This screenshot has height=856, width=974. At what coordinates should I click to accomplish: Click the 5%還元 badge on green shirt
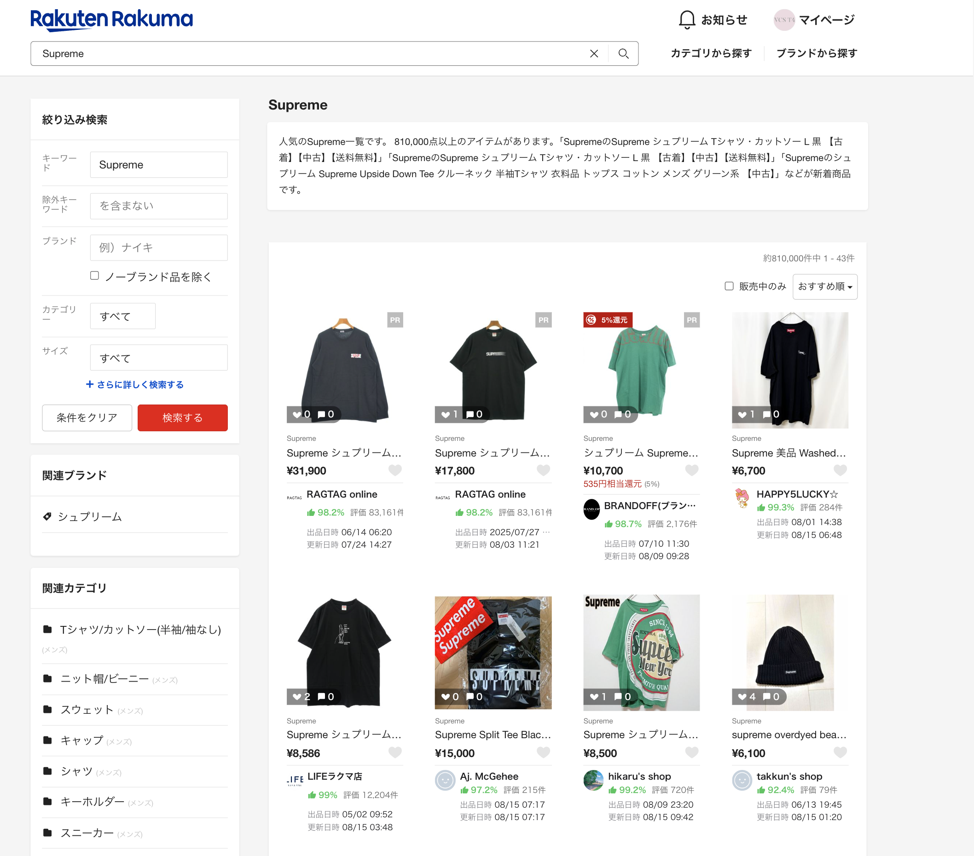tap(608, 320)
